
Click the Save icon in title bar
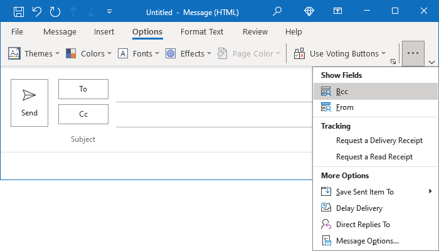[19, 12]
